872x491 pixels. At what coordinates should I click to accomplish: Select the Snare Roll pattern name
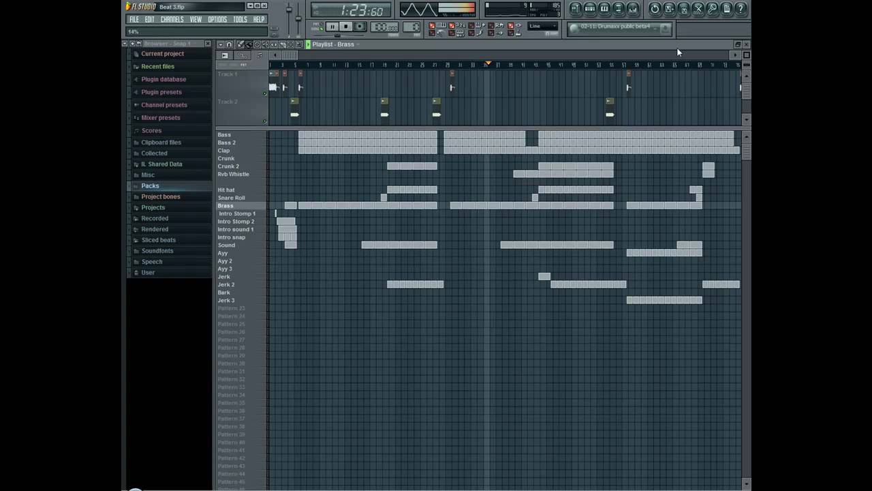coord(231,198)
